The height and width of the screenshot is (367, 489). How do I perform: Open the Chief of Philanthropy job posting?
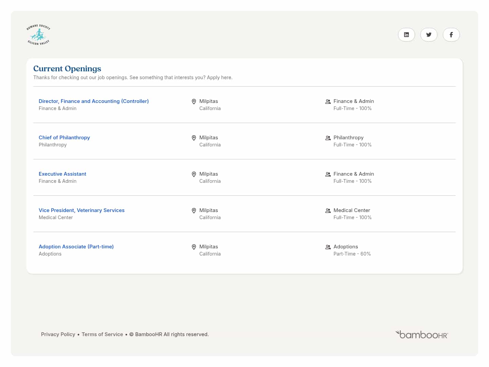(64, 138)
